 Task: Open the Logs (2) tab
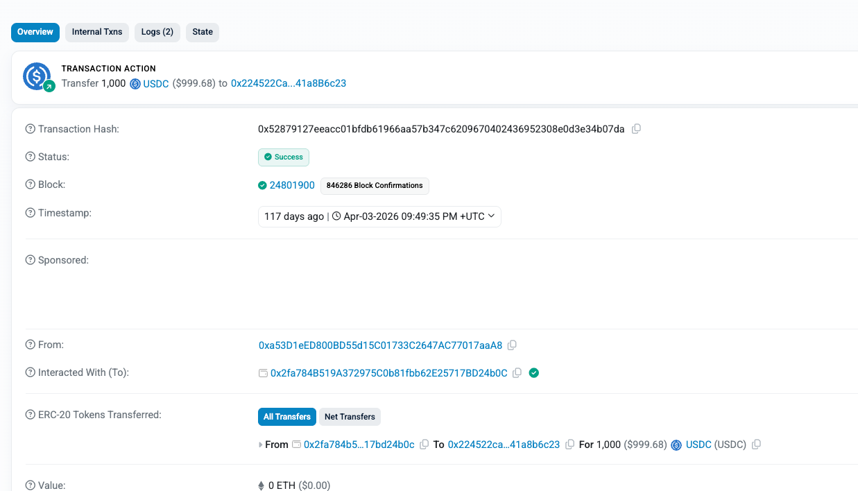157,32
